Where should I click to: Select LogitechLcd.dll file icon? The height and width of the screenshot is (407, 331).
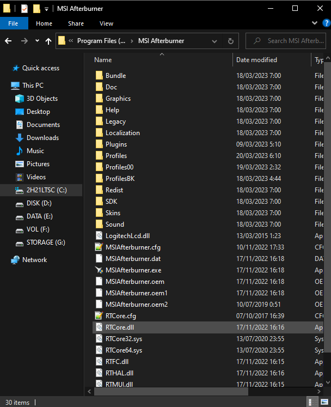pos(99,236)
